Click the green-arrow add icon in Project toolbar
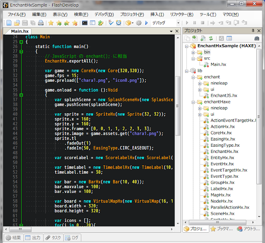This screenshot has height=243, width=265. tap(195, 38)
